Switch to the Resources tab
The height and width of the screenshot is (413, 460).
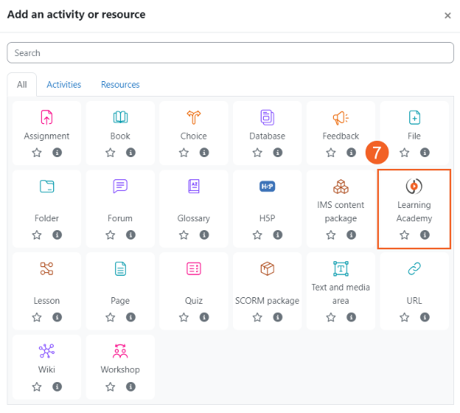(x=120, y=85)
